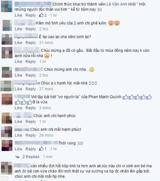The image size is (160, 181).
Task: Click the 31 mins timestamp
Action: pos(46,43)
